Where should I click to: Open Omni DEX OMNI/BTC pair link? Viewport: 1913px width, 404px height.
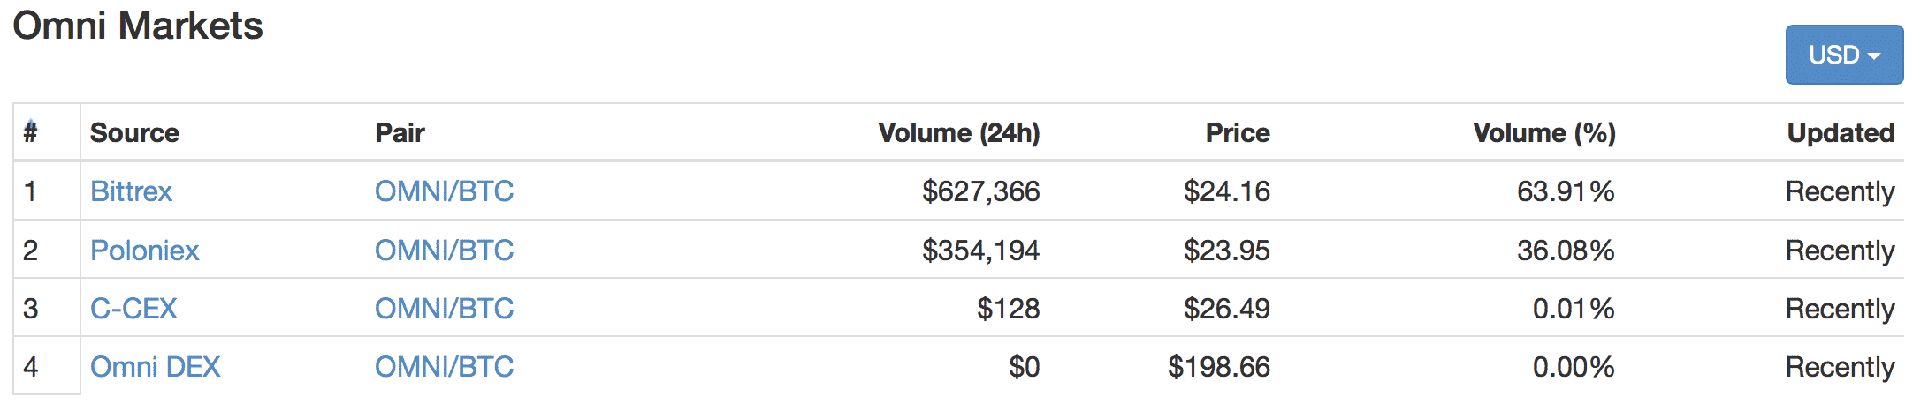444,367
